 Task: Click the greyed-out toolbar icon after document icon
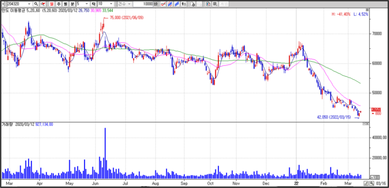pos(199,4)
